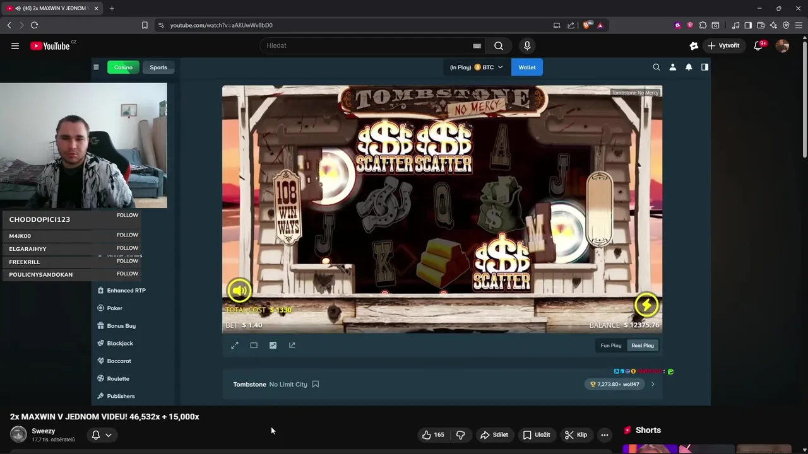Dislike the video with thumbs down
Screen dimensions: 808x454
pos(461,434)
